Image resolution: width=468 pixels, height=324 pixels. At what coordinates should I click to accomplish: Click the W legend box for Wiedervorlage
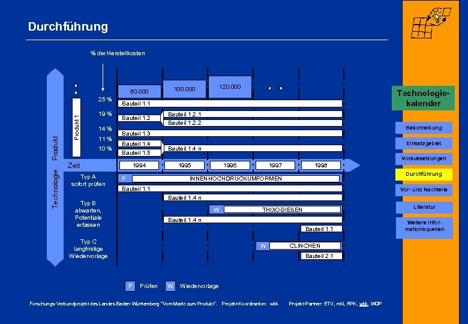coord(170,286)
